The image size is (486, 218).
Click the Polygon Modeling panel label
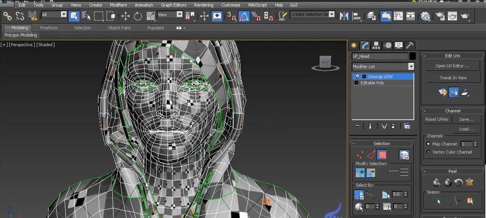pos(20,35)
